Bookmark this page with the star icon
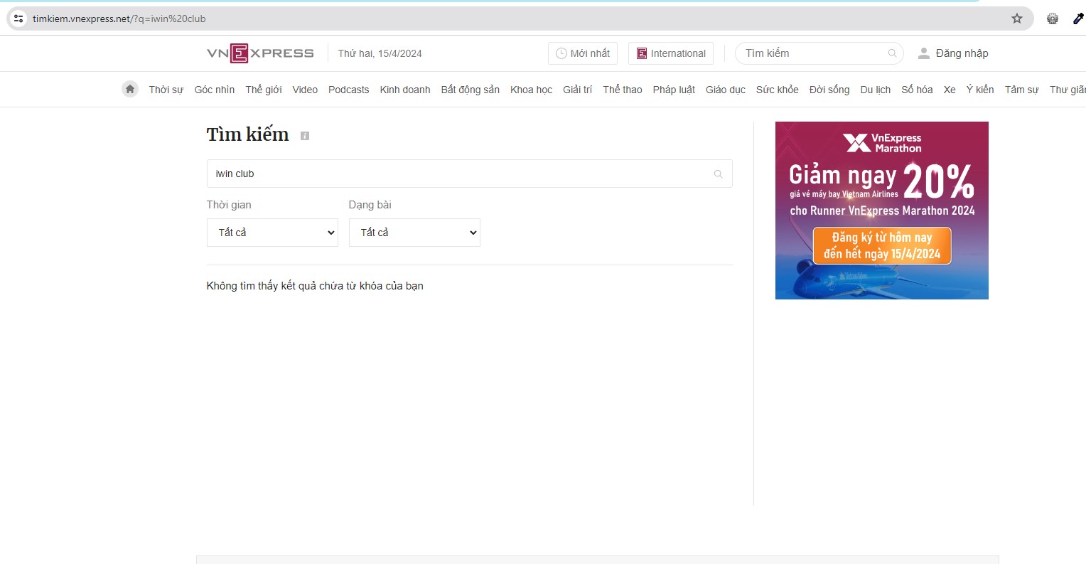The height and width of the screenshot is (564, 1086). [x=1017, y=18]
